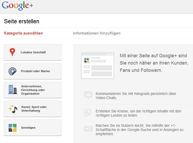Pick Unternehmen, Einrichtung oder Organisation label
Image resolution: width=193 pixels, height=143 pixels.
point(33,90)
